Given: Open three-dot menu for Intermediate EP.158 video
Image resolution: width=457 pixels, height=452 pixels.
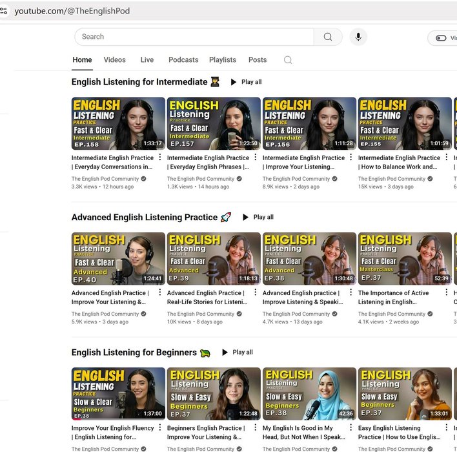Looking at the screenshot, I should 159,158.
